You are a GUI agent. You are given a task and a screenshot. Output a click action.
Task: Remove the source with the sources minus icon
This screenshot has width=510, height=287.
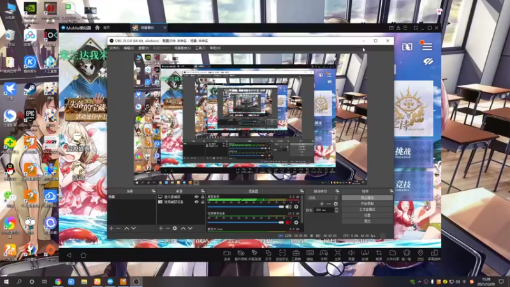click(168, 228)
